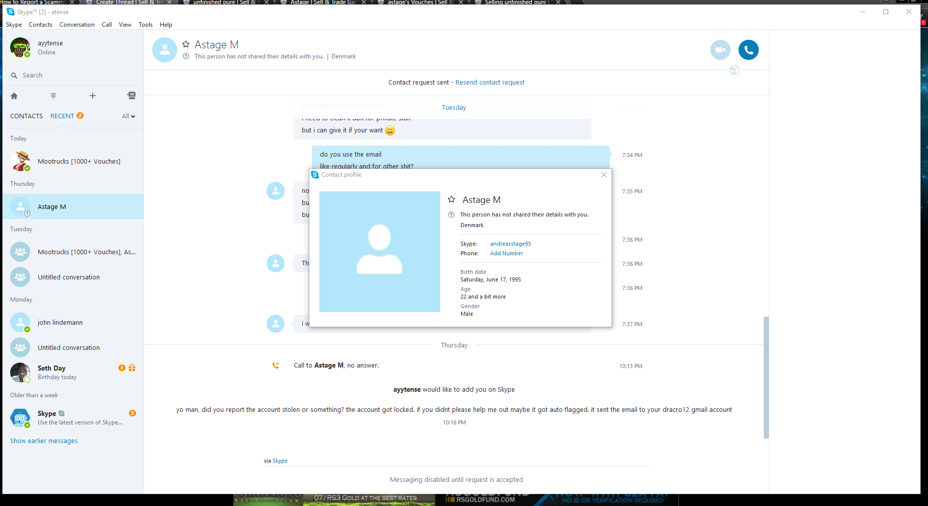Close the Contact profile popup

pos(604,175)
